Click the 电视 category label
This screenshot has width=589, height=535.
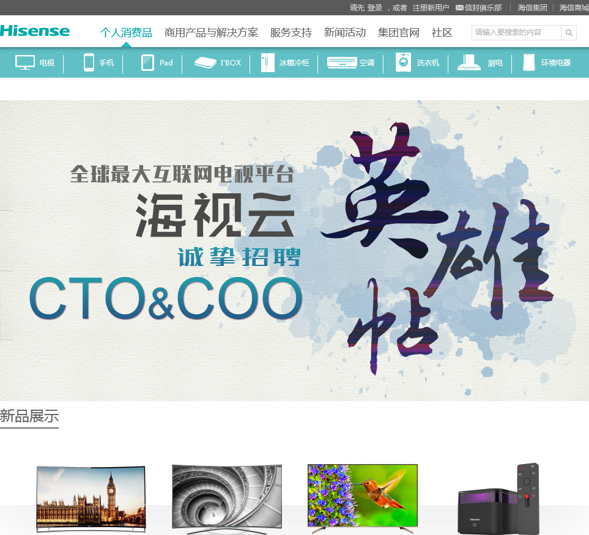[x=47, y=63]
